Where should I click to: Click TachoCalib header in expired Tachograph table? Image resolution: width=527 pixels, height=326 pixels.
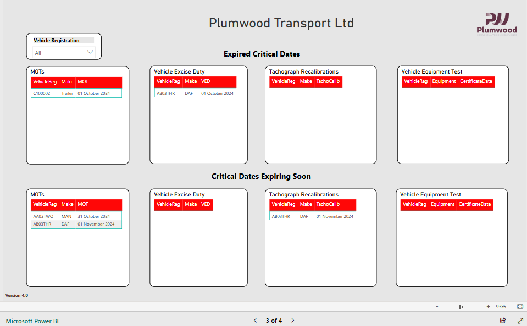click(328, 82)
